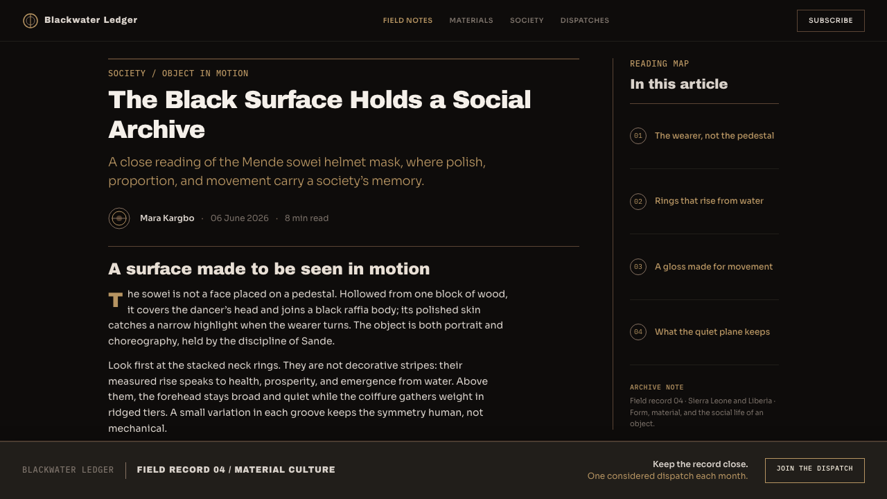
Task: Click "One considered dispatch each month." text
Action: click(x=668, y=476)
